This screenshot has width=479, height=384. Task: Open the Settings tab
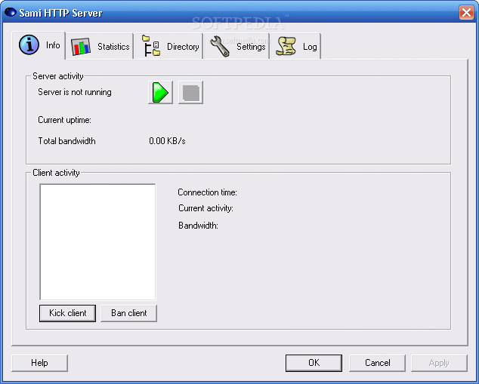(x=236, y=46)
